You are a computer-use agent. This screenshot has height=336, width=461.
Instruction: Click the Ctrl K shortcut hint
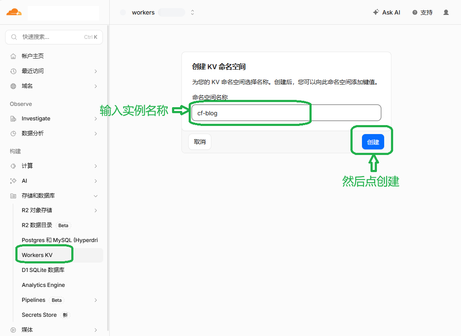click(90, 37)
